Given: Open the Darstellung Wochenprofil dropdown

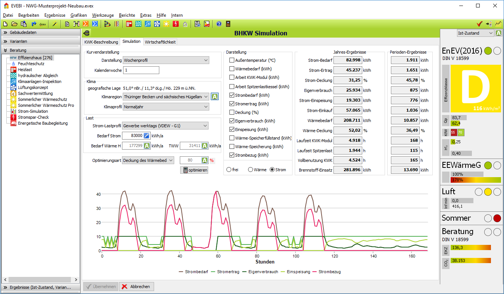Looking at the screenshot, I should point(166,60).
